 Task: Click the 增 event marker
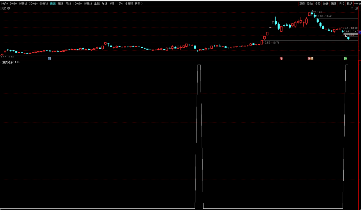pos(281,58)
